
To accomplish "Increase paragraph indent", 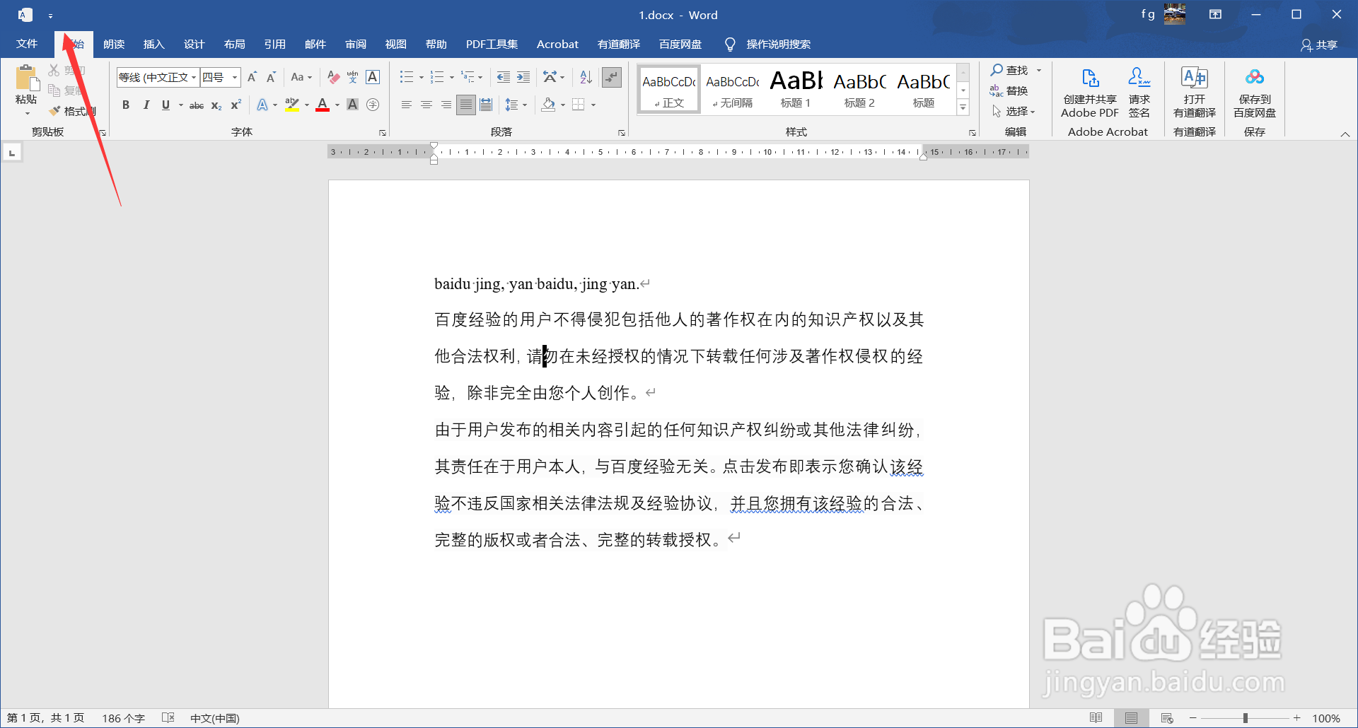I will click(523, 77).
